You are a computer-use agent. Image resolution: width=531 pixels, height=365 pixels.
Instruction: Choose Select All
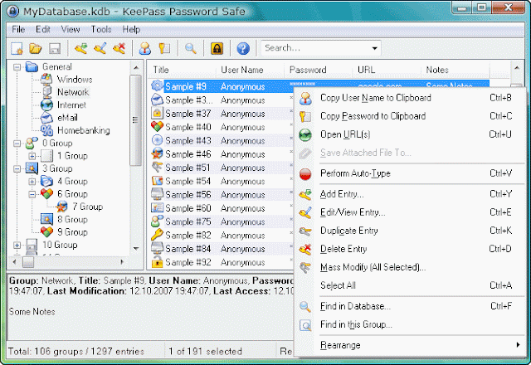coord(409,285)
